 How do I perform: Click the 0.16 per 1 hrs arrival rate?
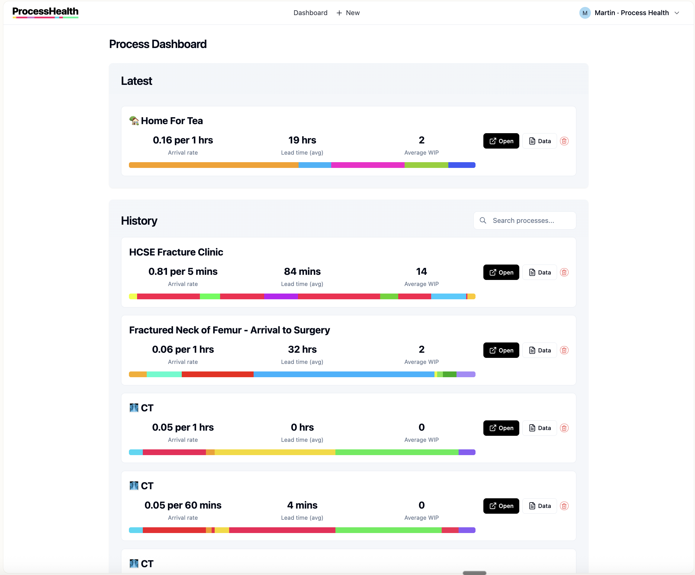pyautogui.click(x=183, y=140)
